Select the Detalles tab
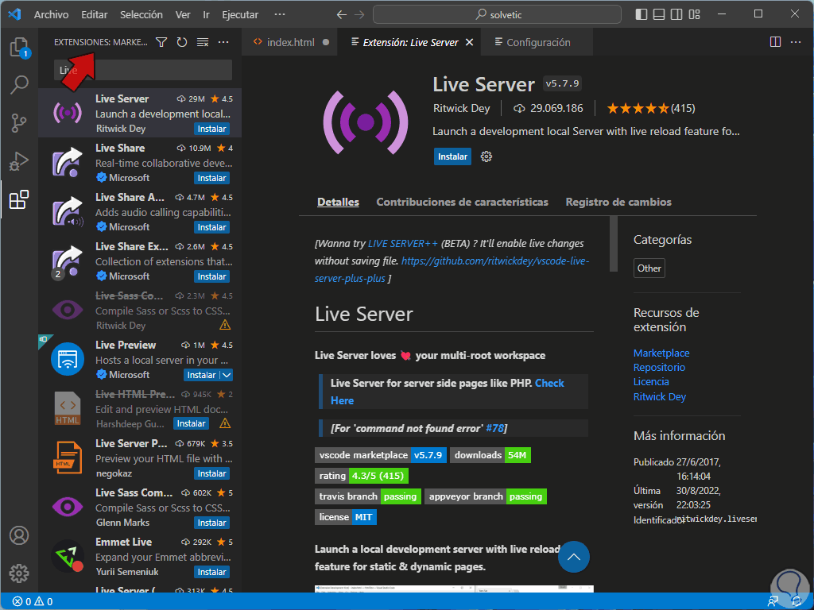The image size is (814, 610). click(338, 202)
